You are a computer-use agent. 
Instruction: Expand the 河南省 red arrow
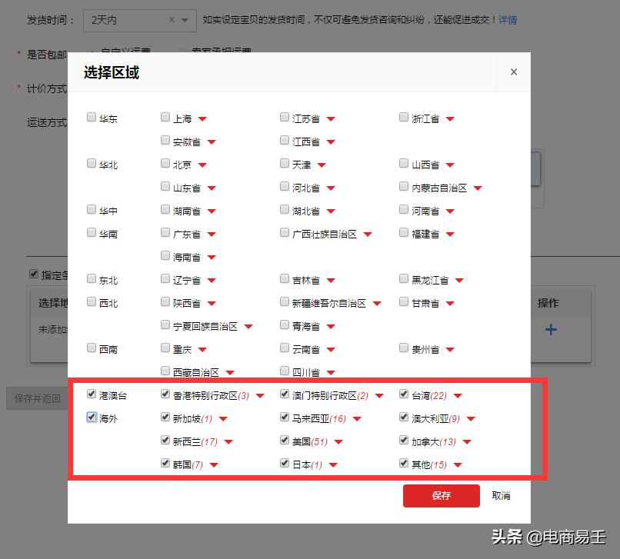[450, 211]
